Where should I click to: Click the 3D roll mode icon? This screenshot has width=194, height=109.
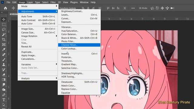click(x=157, y=8)
